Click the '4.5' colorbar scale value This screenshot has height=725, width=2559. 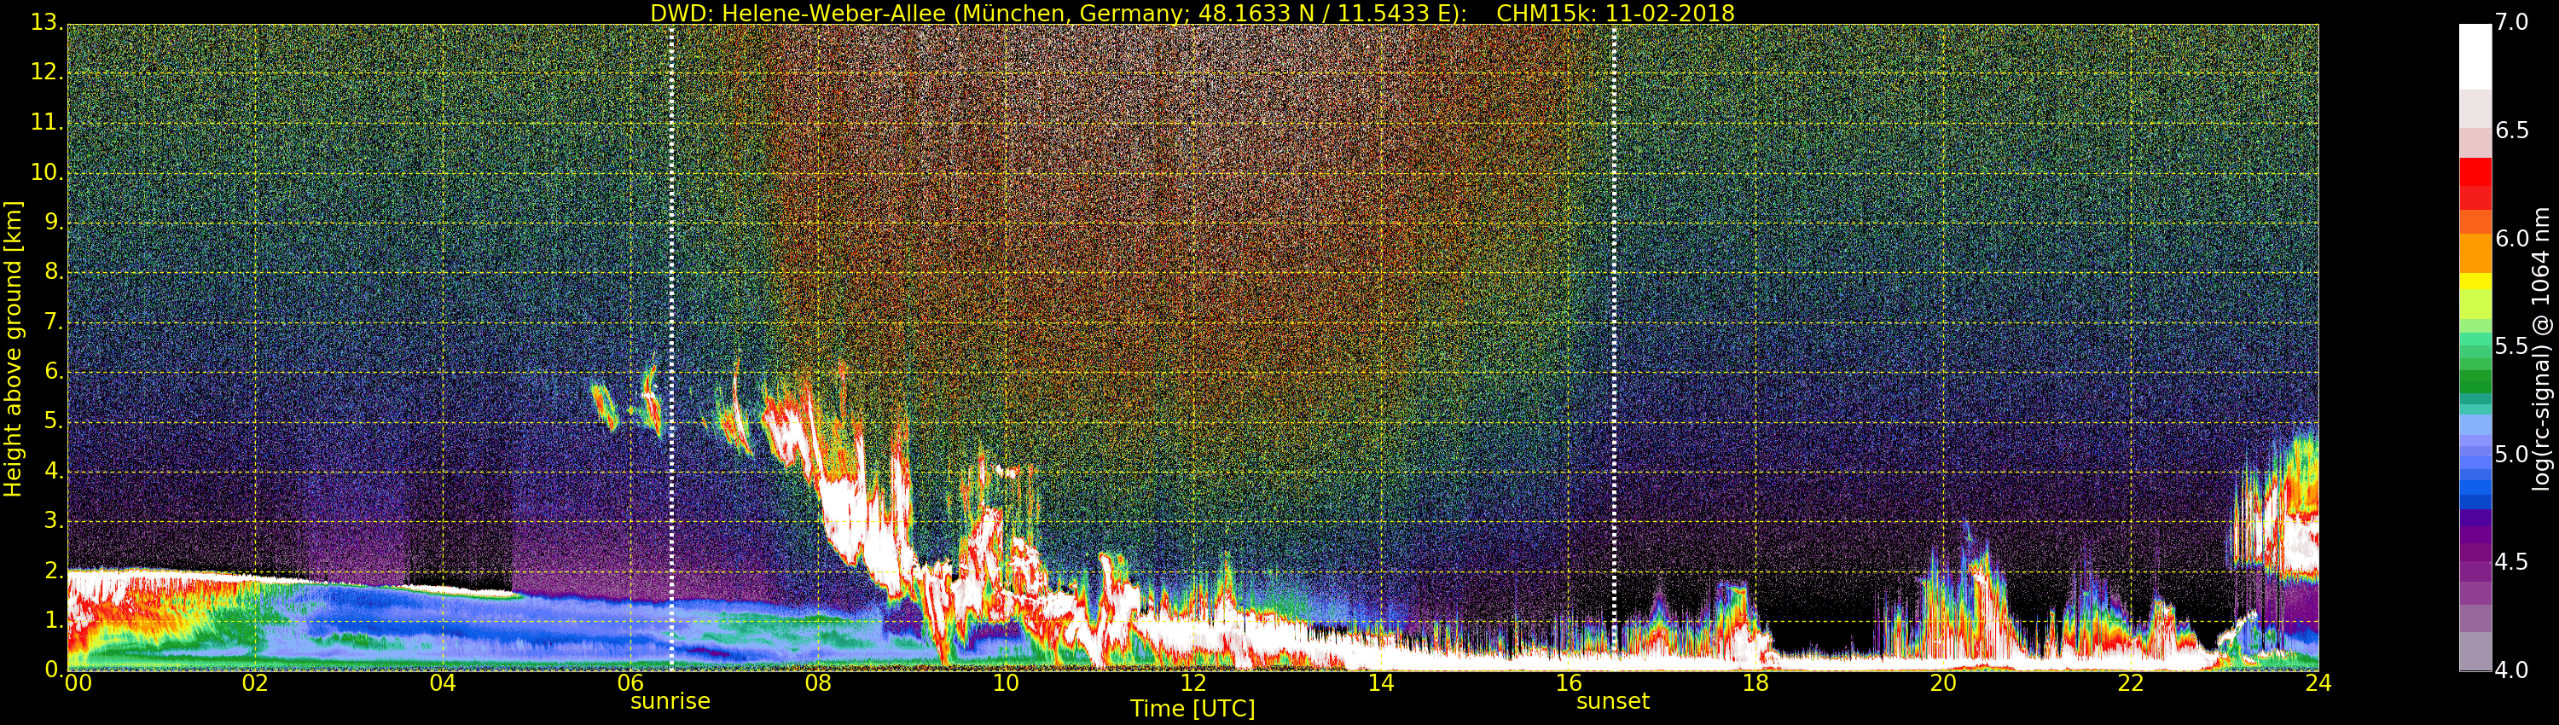(x=2511, y=562)
